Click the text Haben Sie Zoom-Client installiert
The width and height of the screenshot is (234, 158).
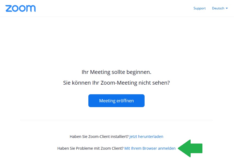point(99,137)
